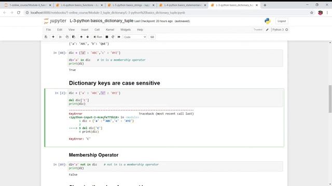Viewport: 332px width, 186px height.
Task: Open the Help menu
Action: click(140, 30)
